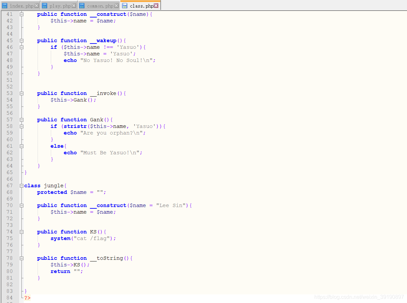Click the $this->Gank(); statement
Image resolution: width=407 pixels, height=303 pixels.
(x=73, y=100)
